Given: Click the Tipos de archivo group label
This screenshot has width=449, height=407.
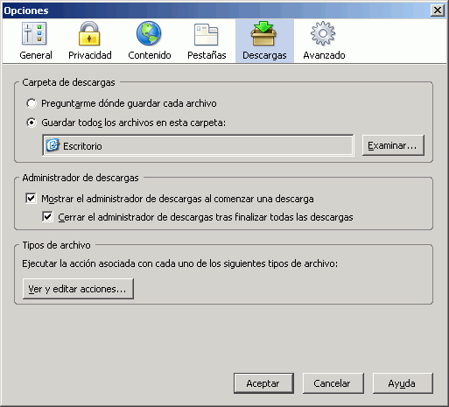Looking at the screenshot, I should [x=56, y=245].
